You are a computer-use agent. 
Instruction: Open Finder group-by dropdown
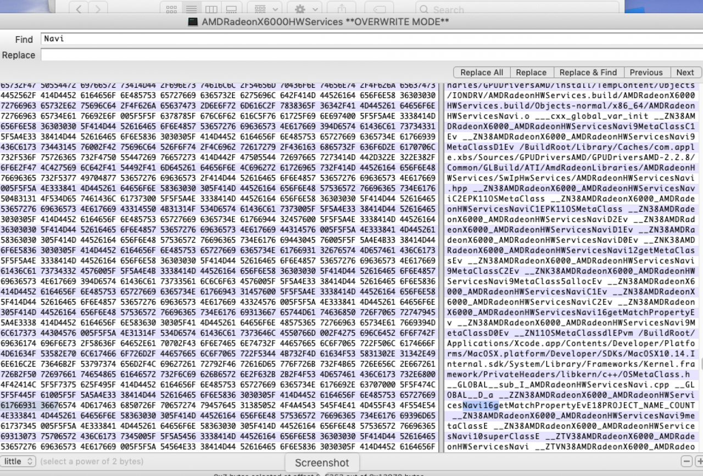click(x=266, y=9)
